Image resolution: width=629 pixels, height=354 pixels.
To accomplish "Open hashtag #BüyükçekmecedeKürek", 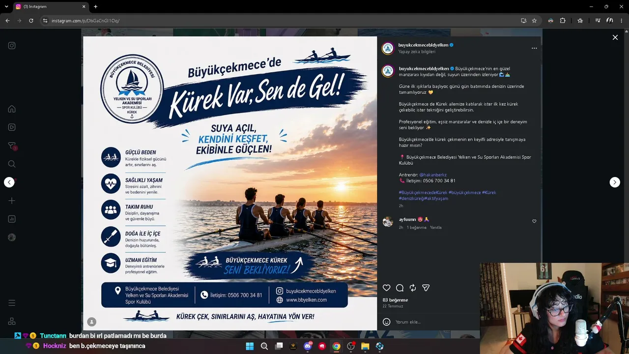I will [423, 193].
